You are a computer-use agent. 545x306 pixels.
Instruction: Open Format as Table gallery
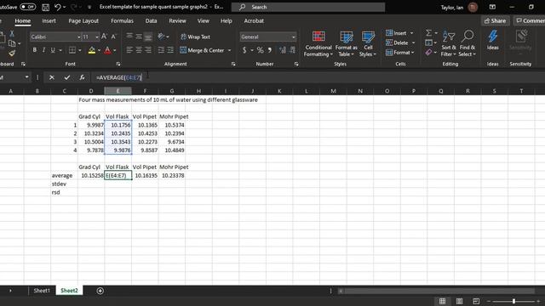click(346, 43)
